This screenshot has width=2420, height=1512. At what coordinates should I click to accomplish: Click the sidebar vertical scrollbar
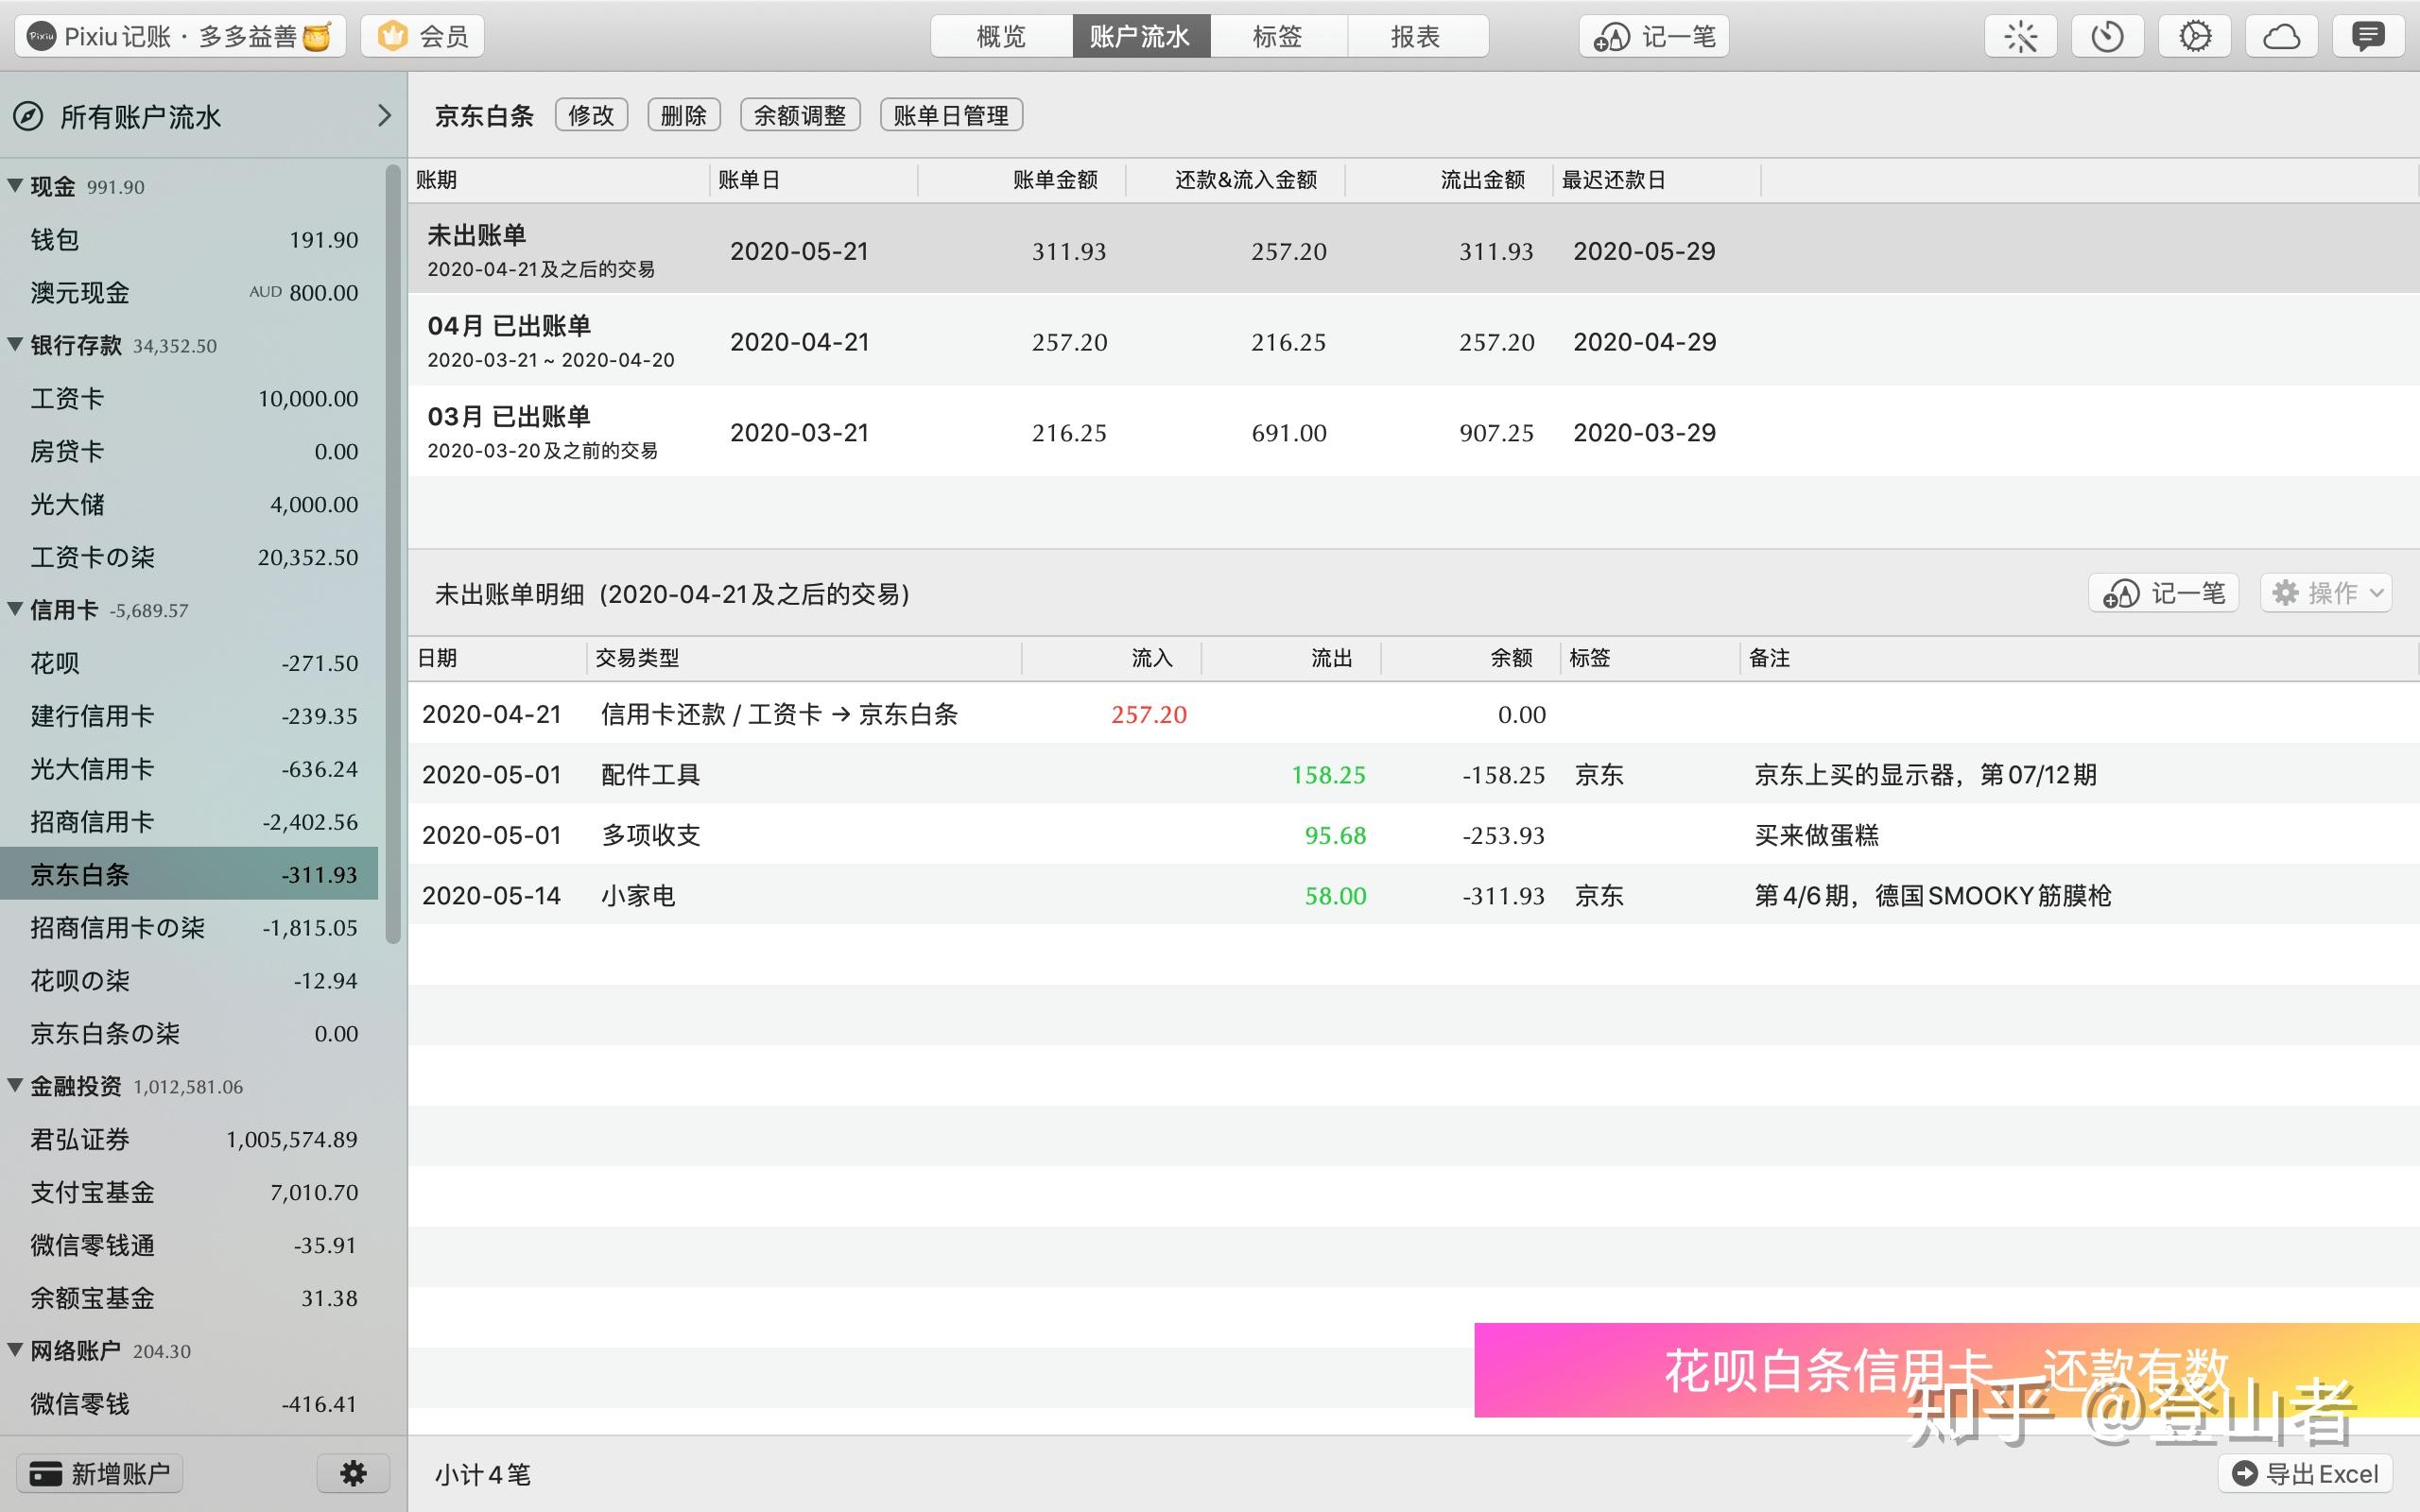point(393,555)
